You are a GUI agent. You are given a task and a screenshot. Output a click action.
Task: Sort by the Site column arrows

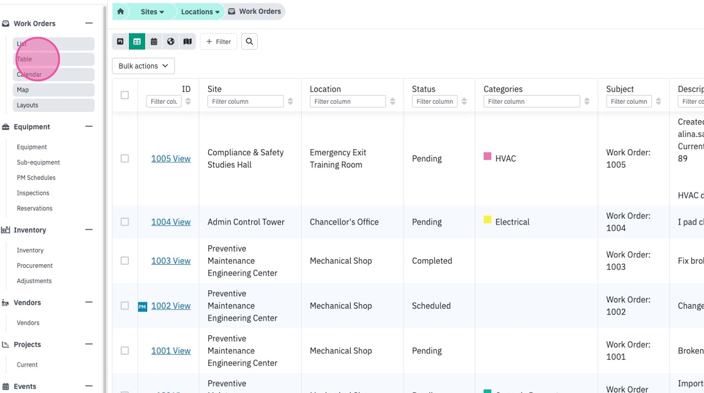(x=290, y=101)
